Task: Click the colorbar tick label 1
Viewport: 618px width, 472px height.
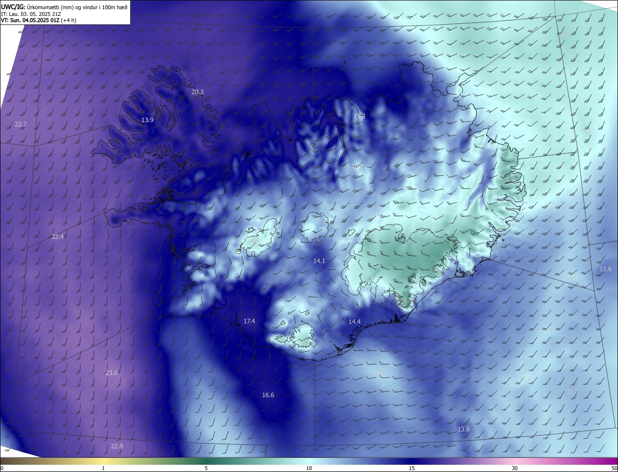Action: pos(103,469)
